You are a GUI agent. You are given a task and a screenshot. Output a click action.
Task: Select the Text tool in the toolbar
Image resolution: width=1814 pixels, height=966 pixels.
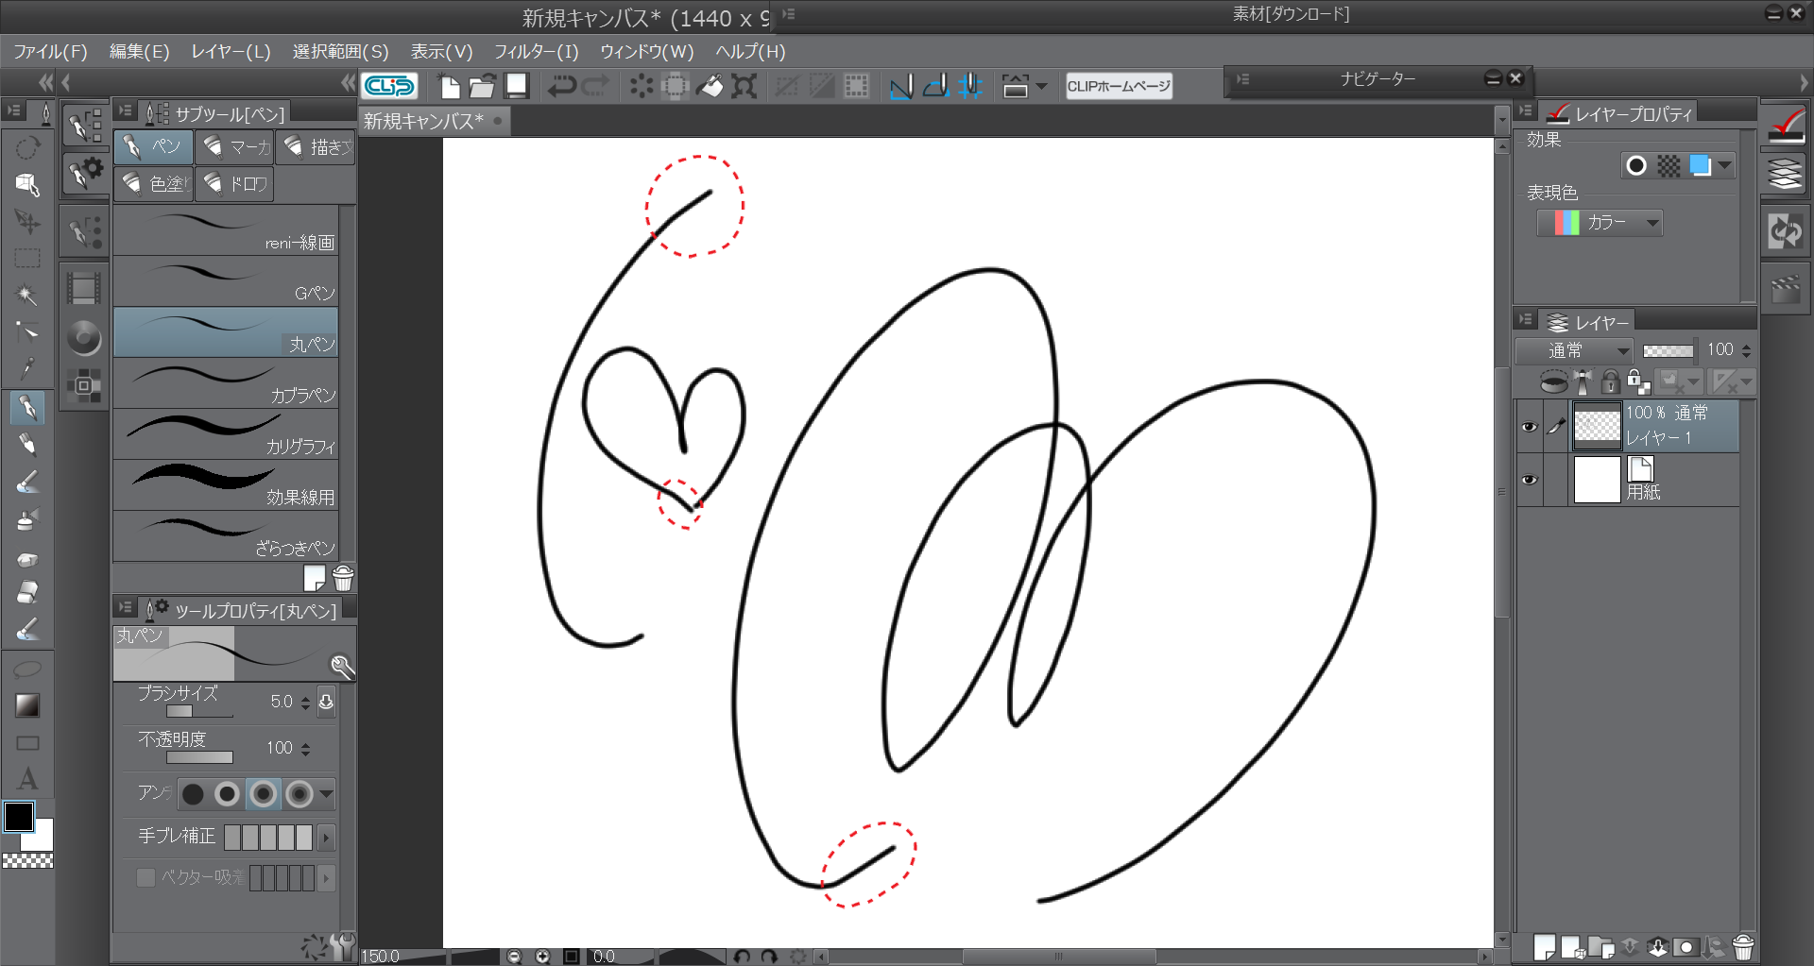pyautogui.click(x=27, y=779)
